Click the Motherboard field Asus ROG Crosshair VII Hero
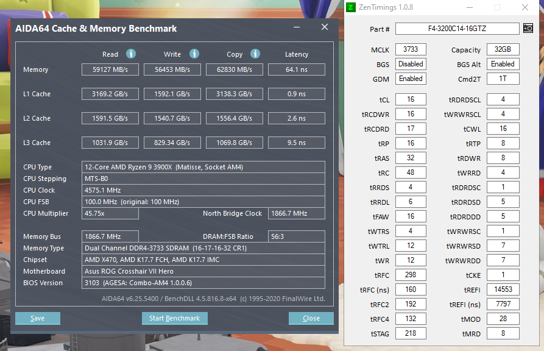Screen dimensions: 544x351 point(203,271)
